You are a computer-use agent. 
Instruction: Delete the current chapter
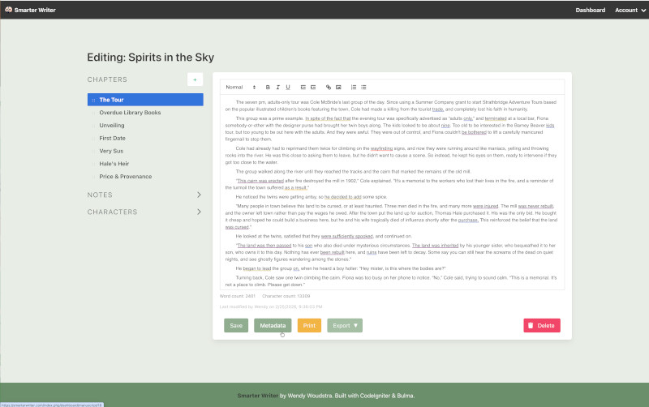coord(541,325)
